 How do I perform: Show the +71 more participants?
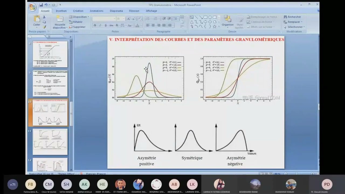click(13, 185)
